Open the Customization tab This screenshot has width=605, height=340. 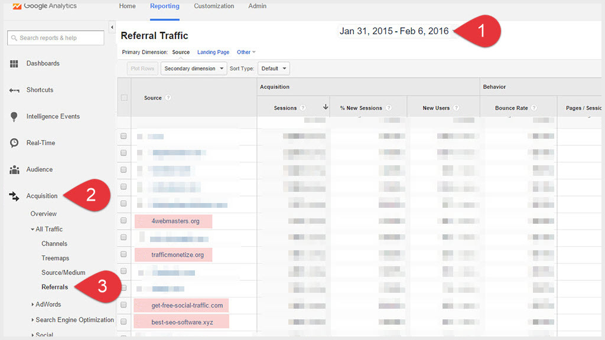214,6
